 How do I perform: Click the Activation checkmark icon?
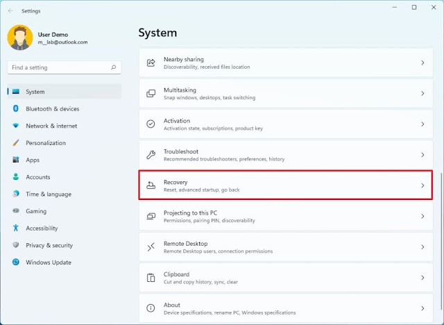pyautogui.click(x=151, y=124)
